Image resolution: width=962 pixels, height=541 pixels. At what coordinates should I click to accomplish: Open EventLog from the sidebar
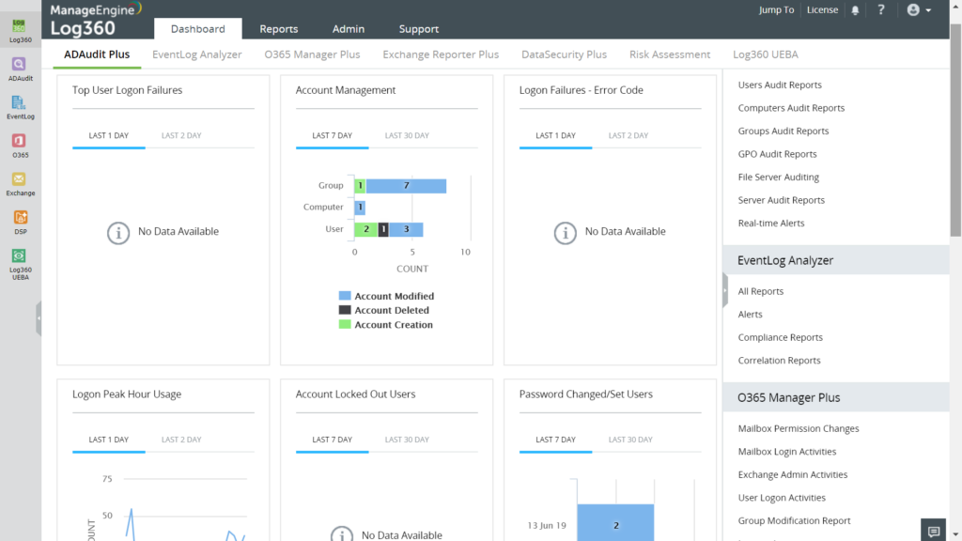pos(21,107)
